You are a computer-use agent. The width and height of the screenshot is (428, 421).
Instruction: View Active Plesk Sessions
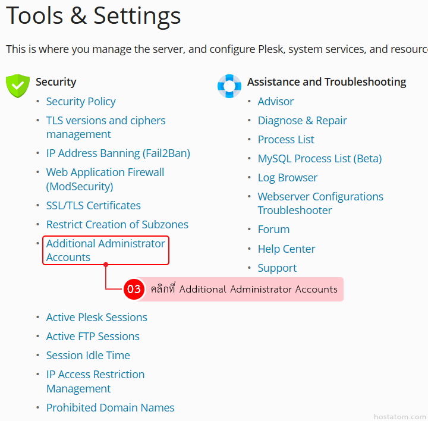[96, 318]
